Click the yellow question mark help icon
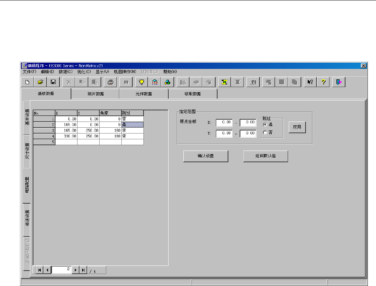 (x=323, y=82)
